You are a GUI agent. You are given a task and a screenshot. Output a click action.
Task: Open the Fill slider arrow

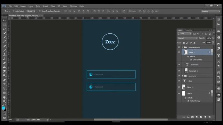(213, 43)
